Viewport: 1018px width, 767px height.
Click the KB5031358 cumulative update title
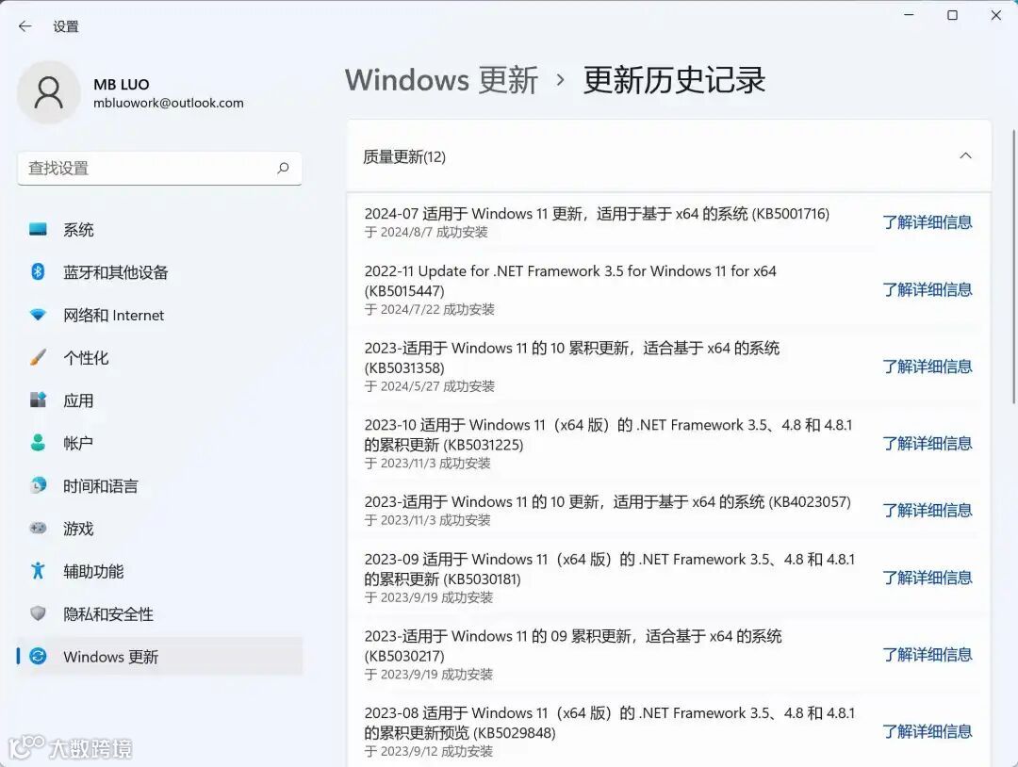coord(572,357)
